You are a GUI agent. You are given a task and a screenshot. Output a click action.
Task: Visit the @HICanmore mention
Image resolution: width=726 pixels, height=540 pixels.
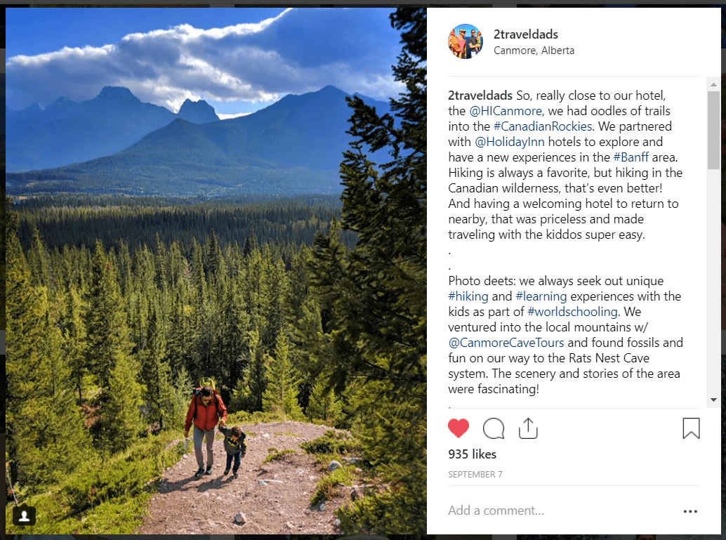point(506,111)
